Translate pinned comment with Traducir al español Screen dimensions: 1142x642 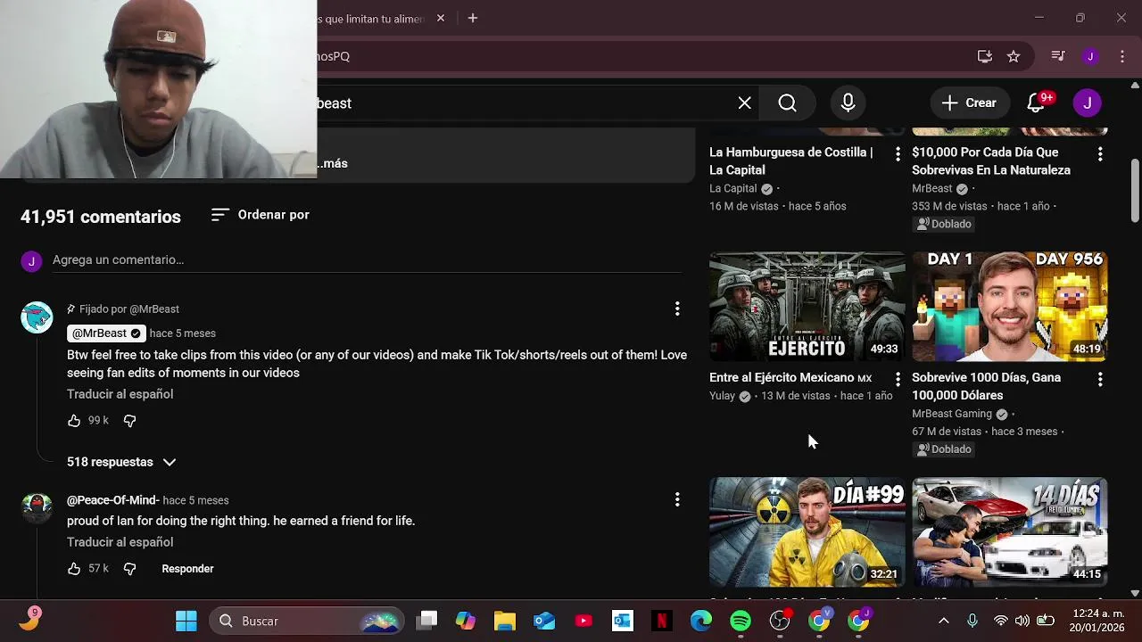click(120, 394)
